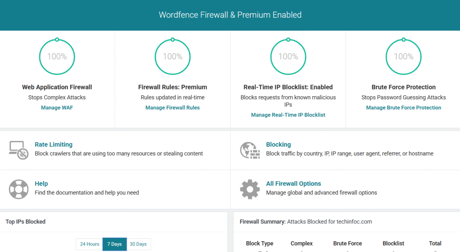Click the Help lifebuoy icon

tap(18, 189)
